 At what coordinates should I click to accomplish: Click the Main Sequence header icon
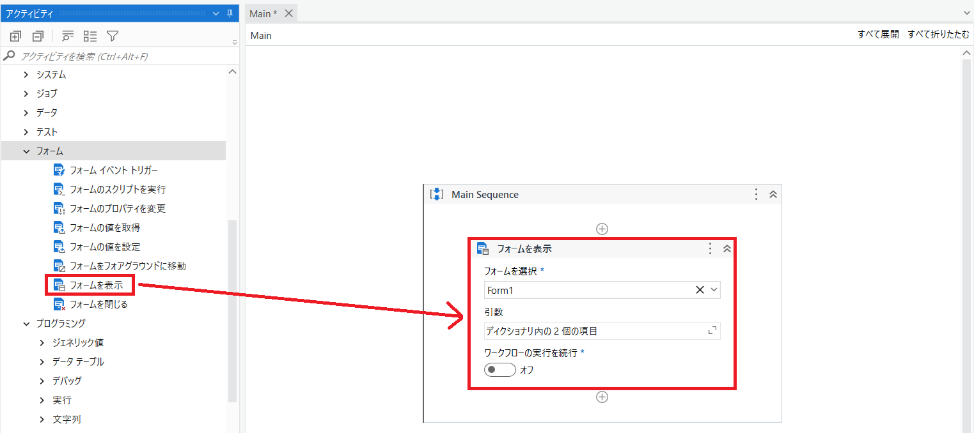[437, 194]
